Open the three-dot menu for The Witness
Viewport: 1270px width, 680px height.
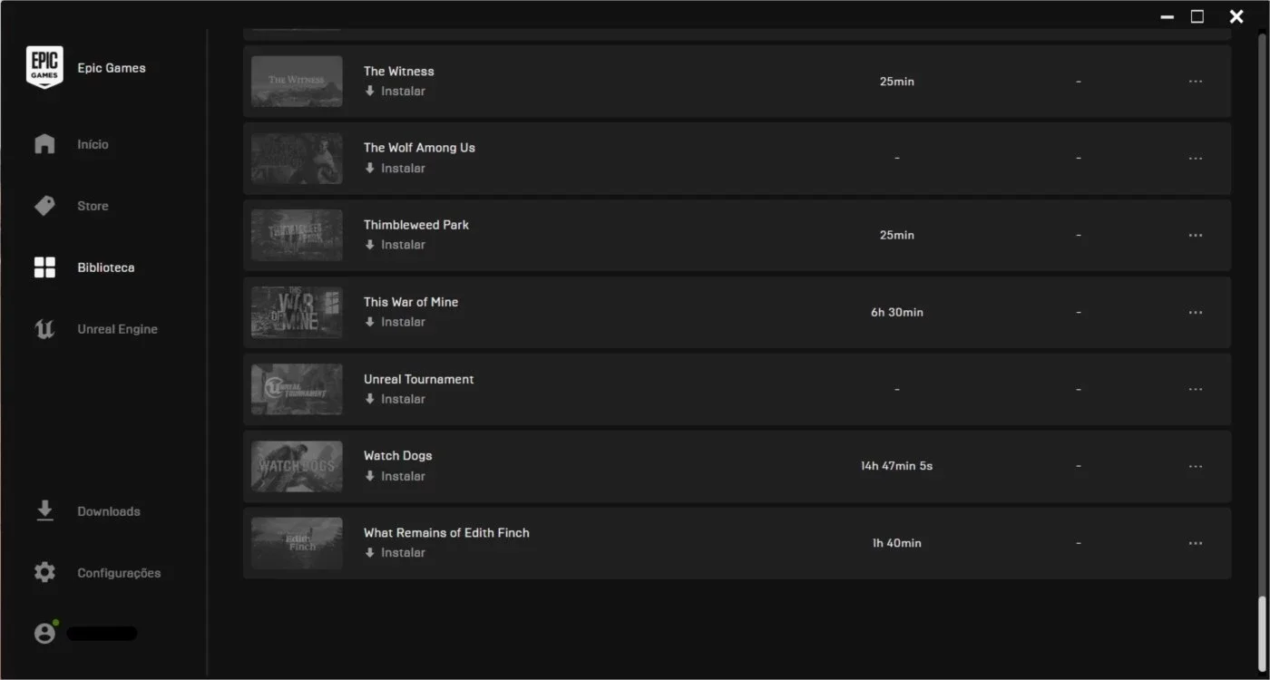[1196, 82]
